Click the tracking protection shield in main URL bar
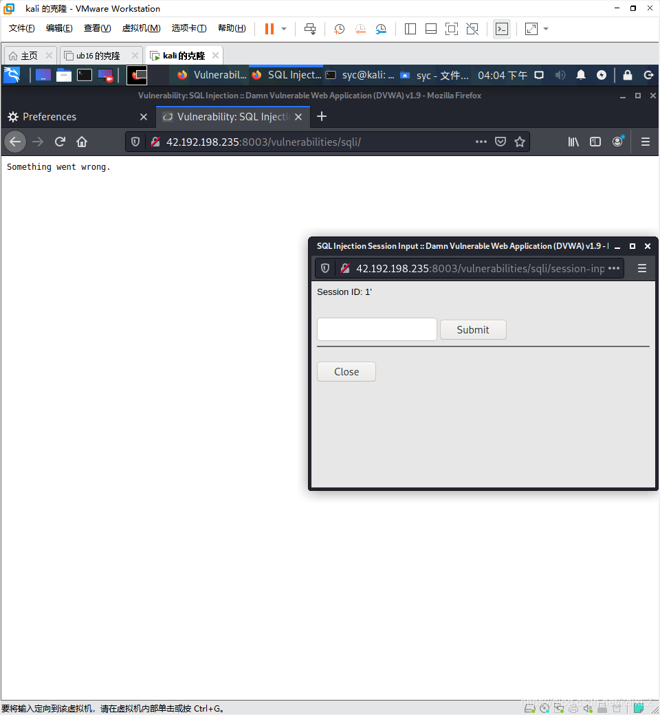 pos(135,142)
